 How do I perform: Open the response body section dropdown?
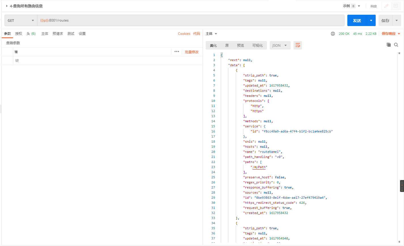[211, 34]
